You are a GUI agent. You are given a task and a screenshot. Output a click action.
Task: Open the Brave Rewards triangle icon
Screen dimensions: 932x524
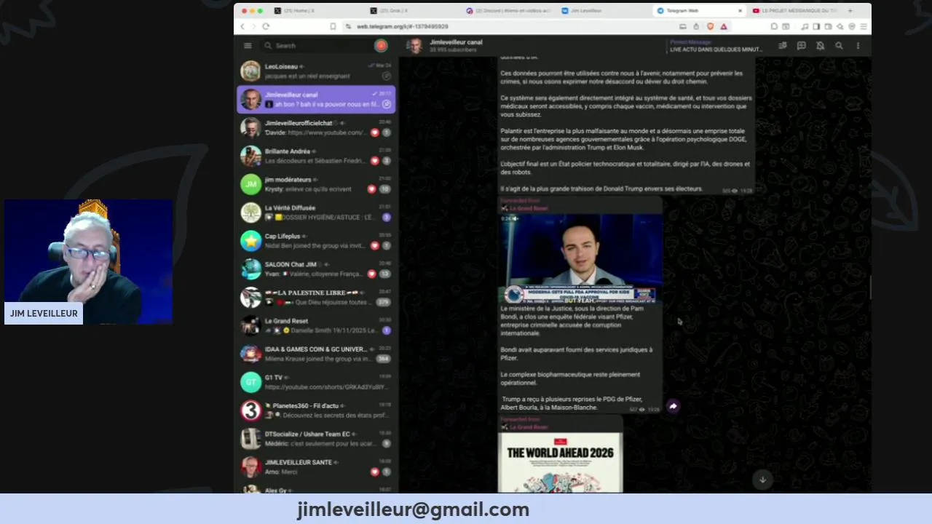(x=724, y=26)
